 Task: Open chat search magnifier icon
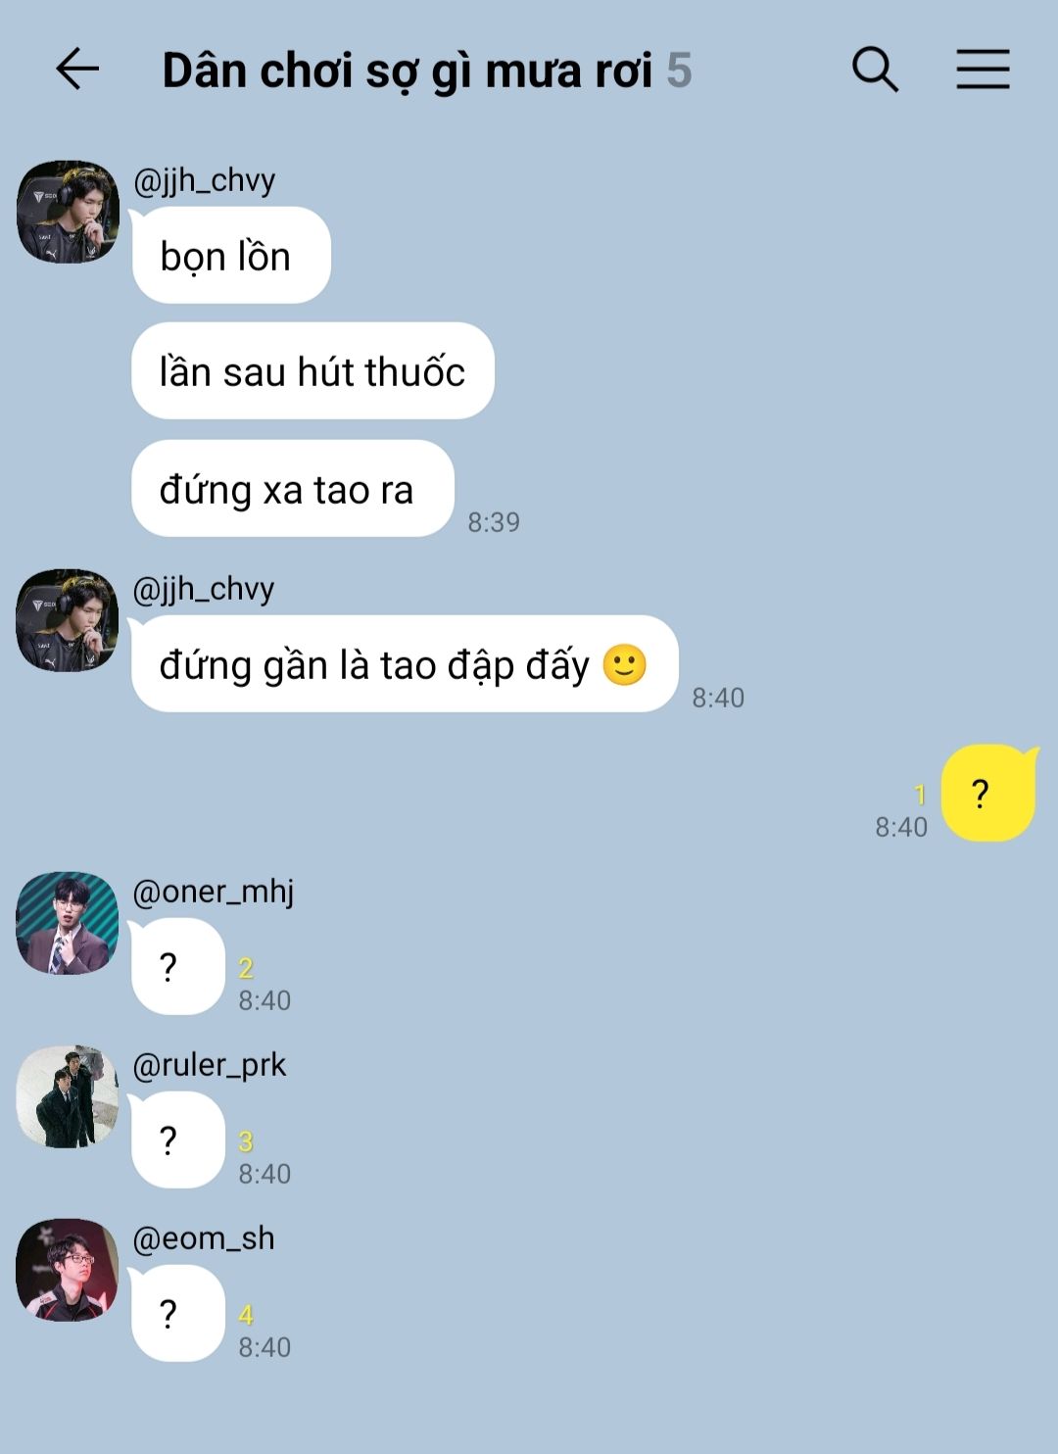[x=875, y=70]
